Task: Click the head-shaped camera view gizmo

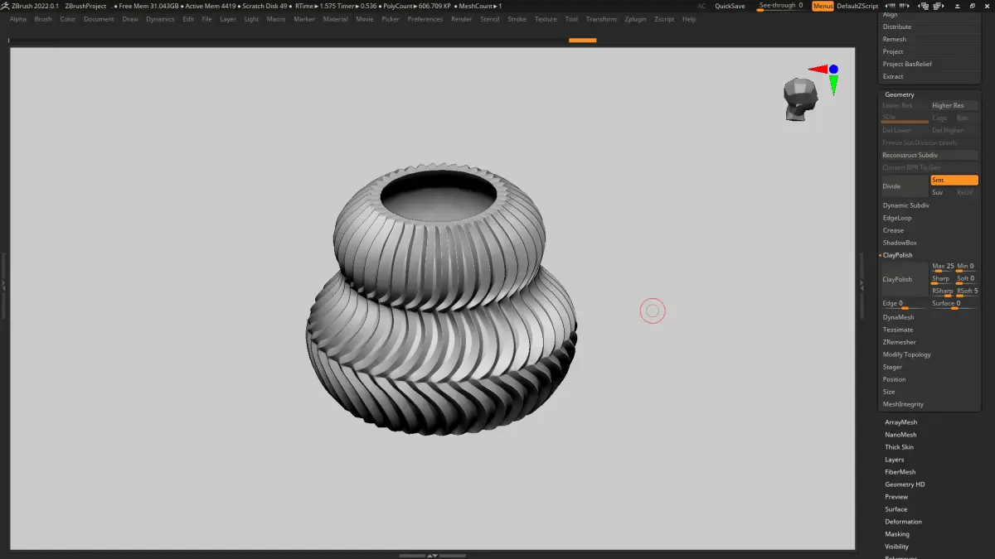Action: pos(799,100)
